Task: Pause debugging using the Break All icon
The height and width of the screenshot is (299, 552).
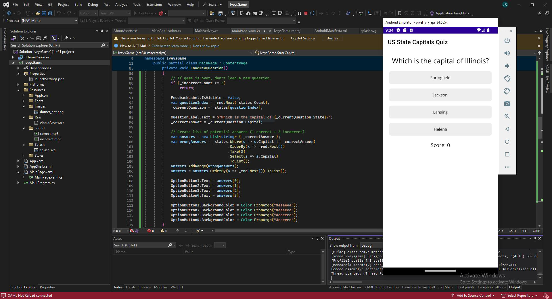Action: coord(300,13)
